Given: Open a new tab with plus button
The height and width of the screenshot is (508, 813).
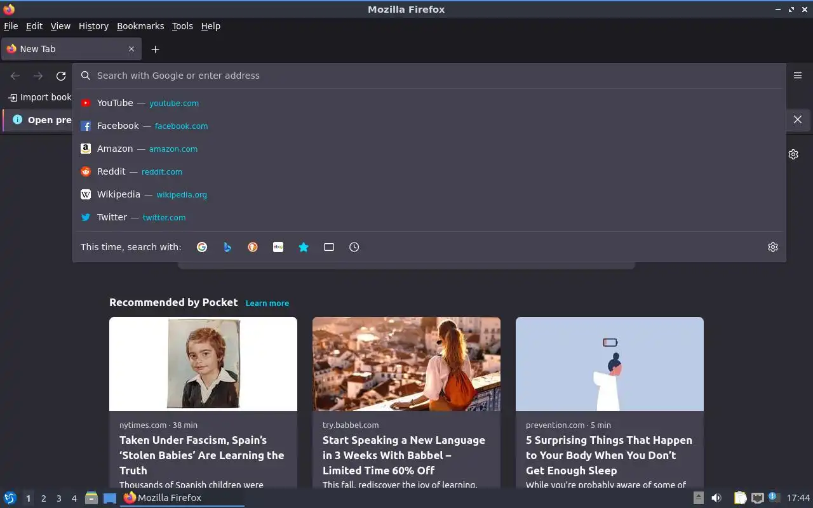Looking at the screenshot, I should (x=155, y=49).
